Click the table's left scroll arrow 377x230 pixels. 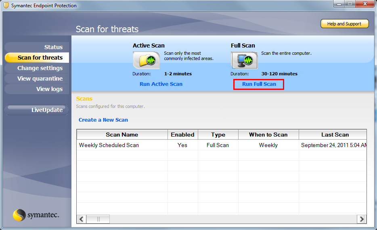[82, 219]
